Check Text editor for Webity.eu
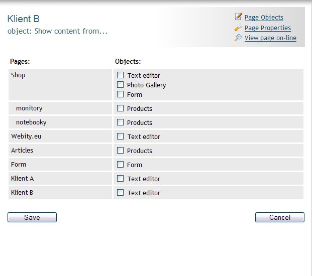This screenshot has height=276, width=312. [x=120, y=136]
